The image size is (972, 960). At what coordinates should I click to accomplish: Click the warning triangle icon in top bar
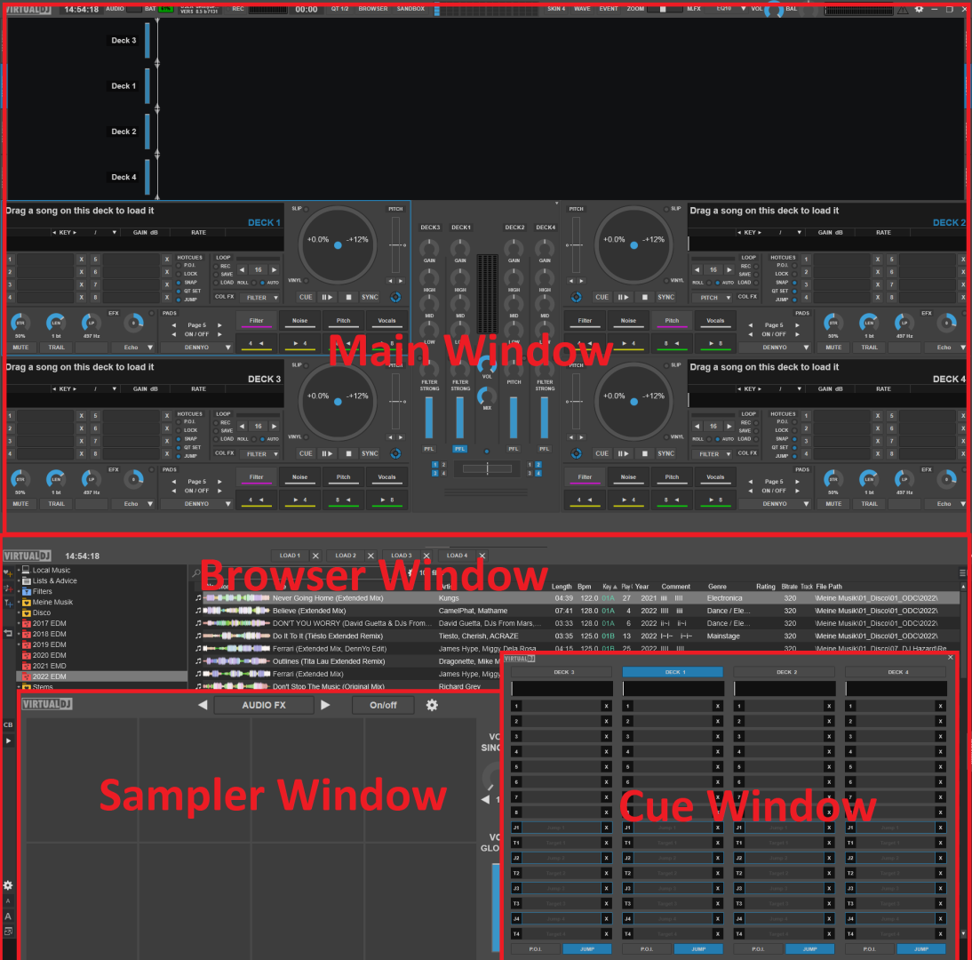(x=903, y=9)
